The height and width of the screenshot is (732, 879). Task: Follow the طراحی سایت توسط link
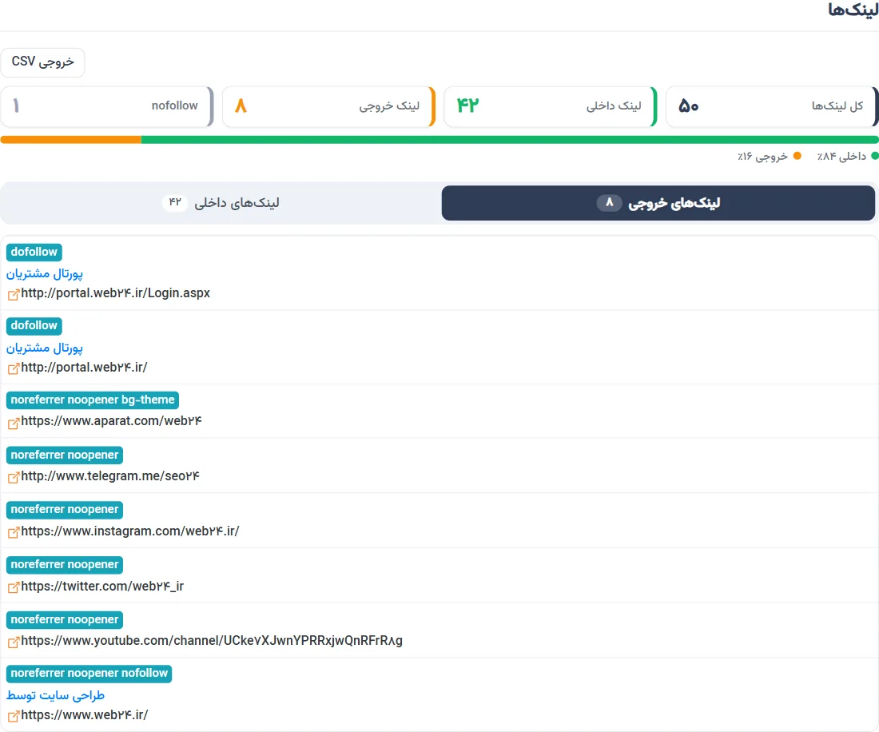55,695
